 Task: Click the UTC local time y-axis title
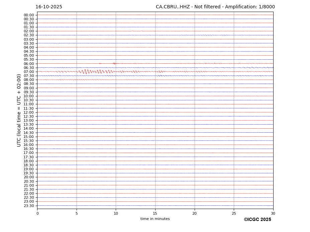tap(19, 110)
